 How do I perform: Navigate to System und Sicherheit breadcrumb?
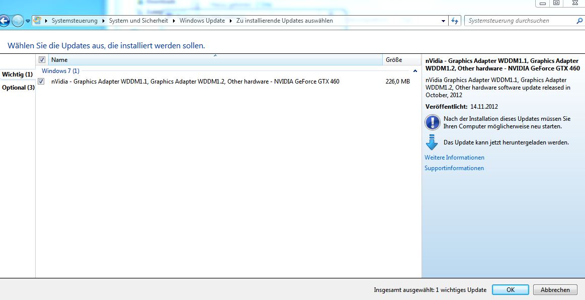pyautogui.click(x=138, y=21)
